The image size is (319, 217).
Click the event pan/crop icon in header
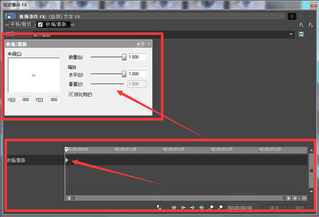point(10,16)
